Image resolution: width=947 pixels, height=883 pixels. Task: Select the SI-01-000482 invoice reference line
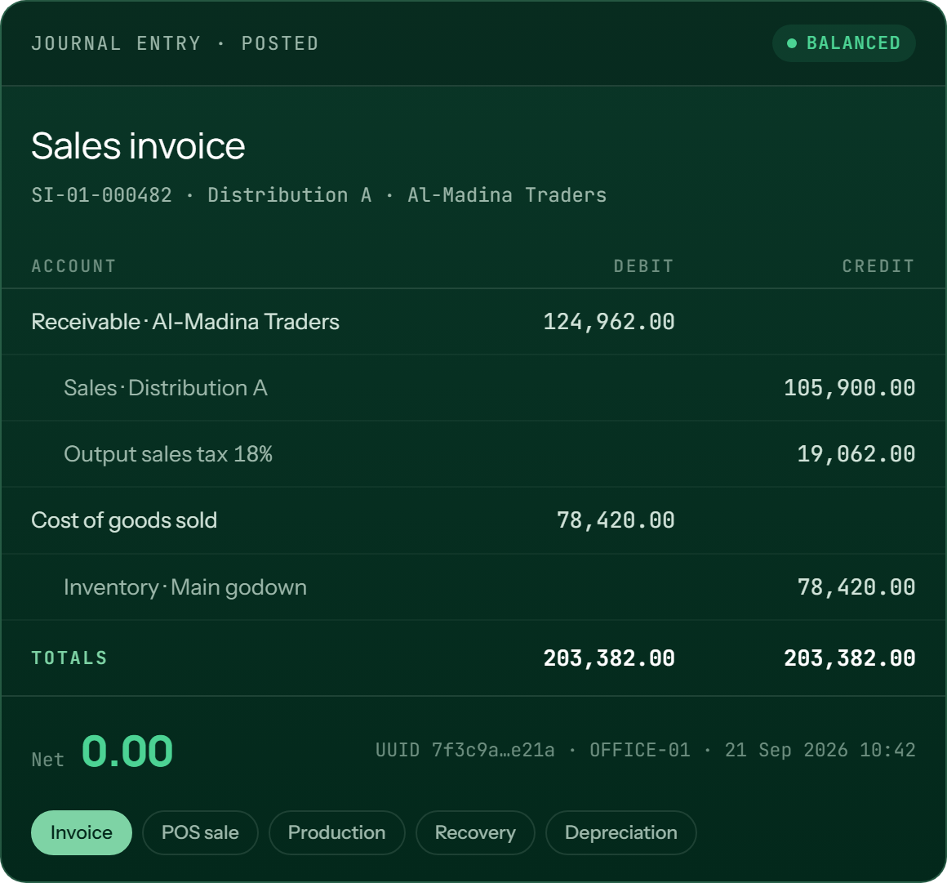[319, 195]
